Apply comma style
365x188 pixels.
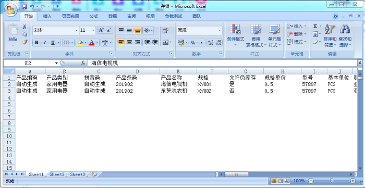[201, 43]
